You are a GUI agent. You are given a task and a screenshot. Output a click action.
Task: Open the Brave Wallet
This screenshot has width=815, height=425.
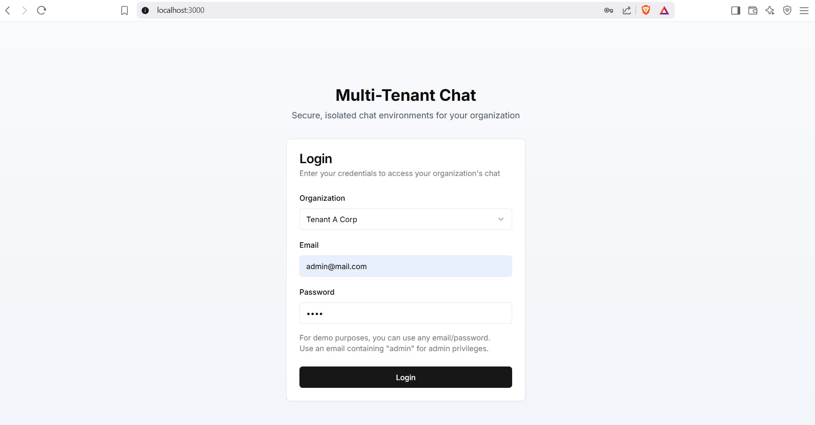753,10
